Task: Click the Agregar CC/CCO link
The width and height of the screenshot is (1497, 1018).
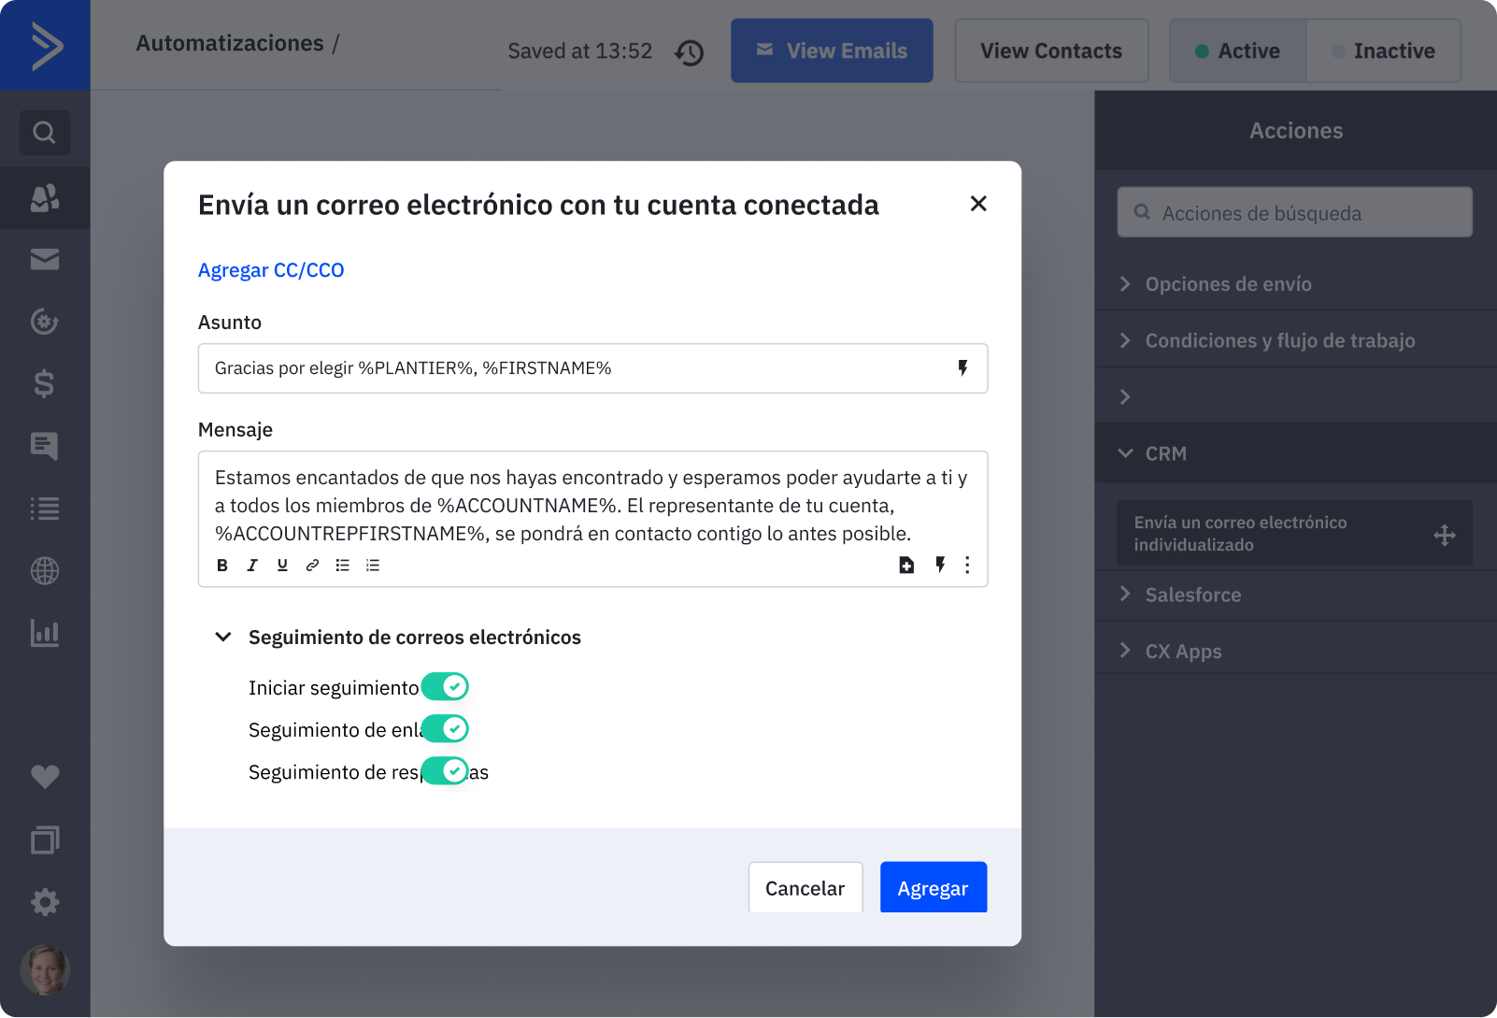Action: coord(271,270)
